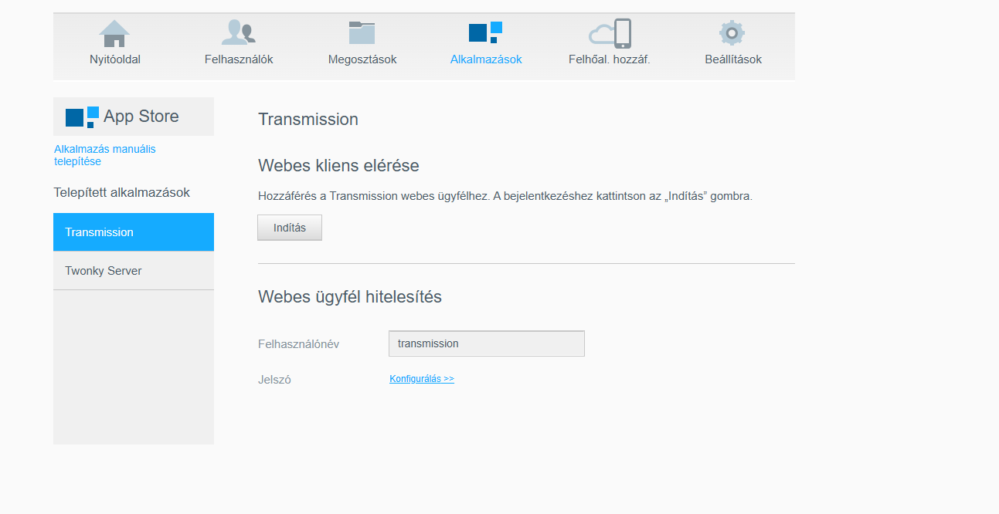Click the Telepített alkalmazások heading
Viewport: 999px width, 514px height.
(x=122, y=192)
